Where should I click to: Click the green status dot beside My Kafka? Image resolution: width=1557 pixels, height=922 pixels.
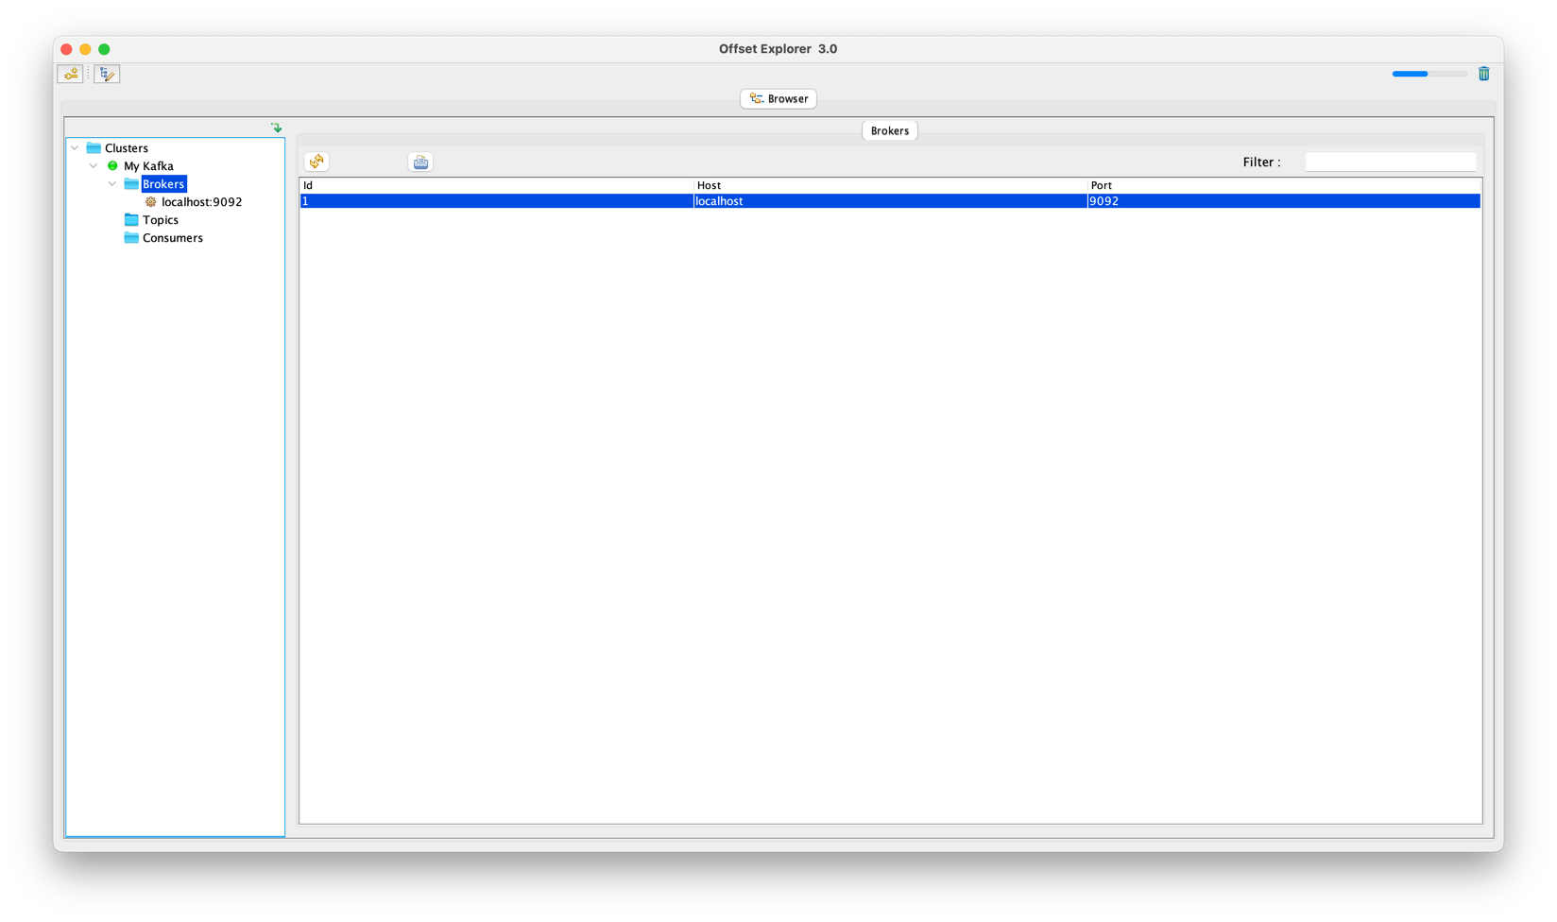[x=112, y=166]
